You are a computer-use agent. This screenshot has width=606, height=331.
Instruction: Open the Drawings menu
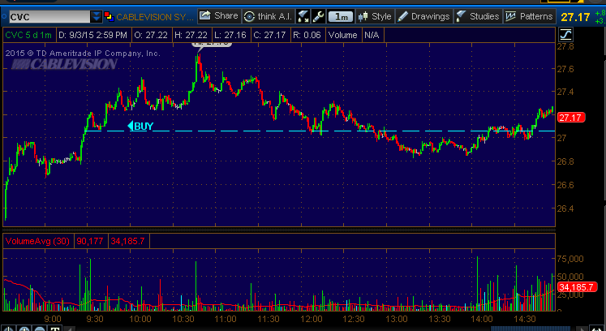point(423,15)
